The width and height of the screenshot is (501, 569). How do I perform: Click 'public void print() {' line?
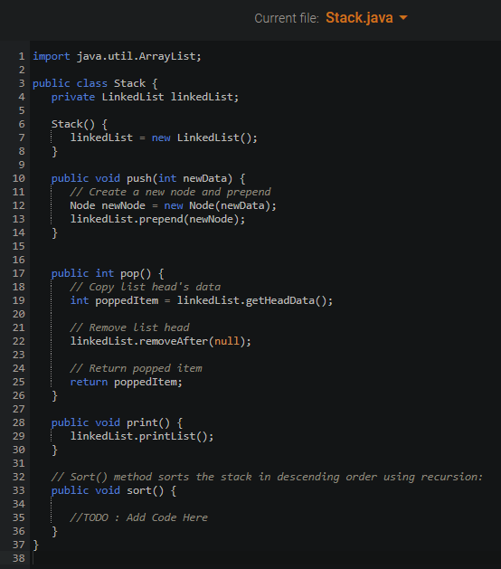coord(117,422)
